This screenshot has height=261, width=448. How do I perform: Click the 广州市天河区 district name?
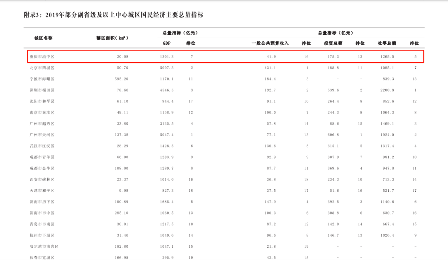(42, 135)
